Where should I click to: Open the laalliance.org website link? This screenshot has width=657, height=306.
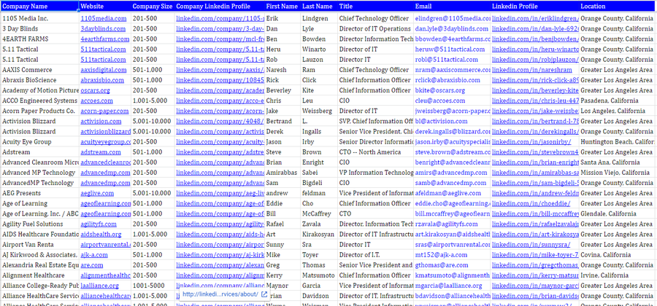point(100,286)
